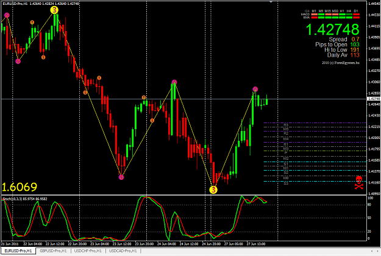Open the USDCHF-Pro,H1 chart tab
The image size is (381, 256).
pos(88,251)
